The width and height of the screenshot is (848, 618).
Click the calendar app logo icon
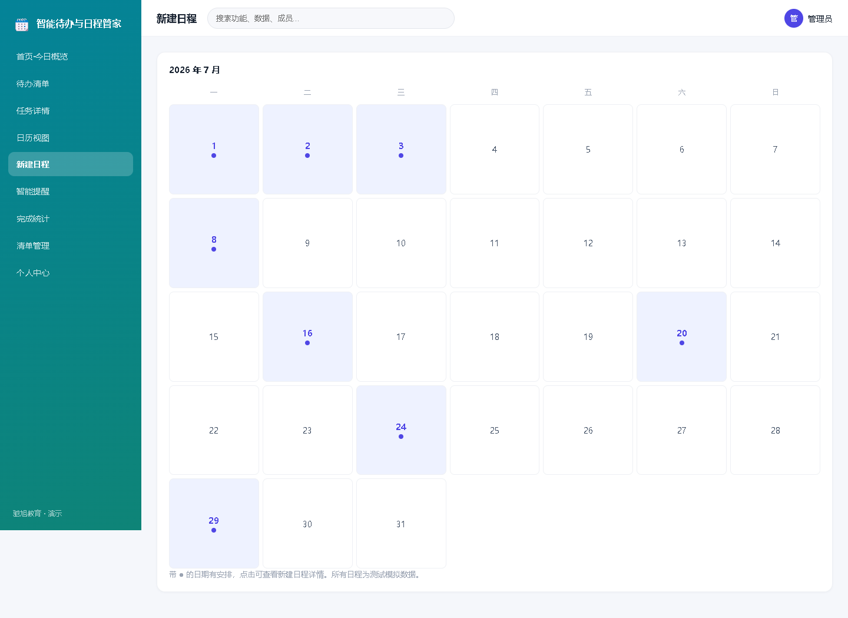point(22,24)
